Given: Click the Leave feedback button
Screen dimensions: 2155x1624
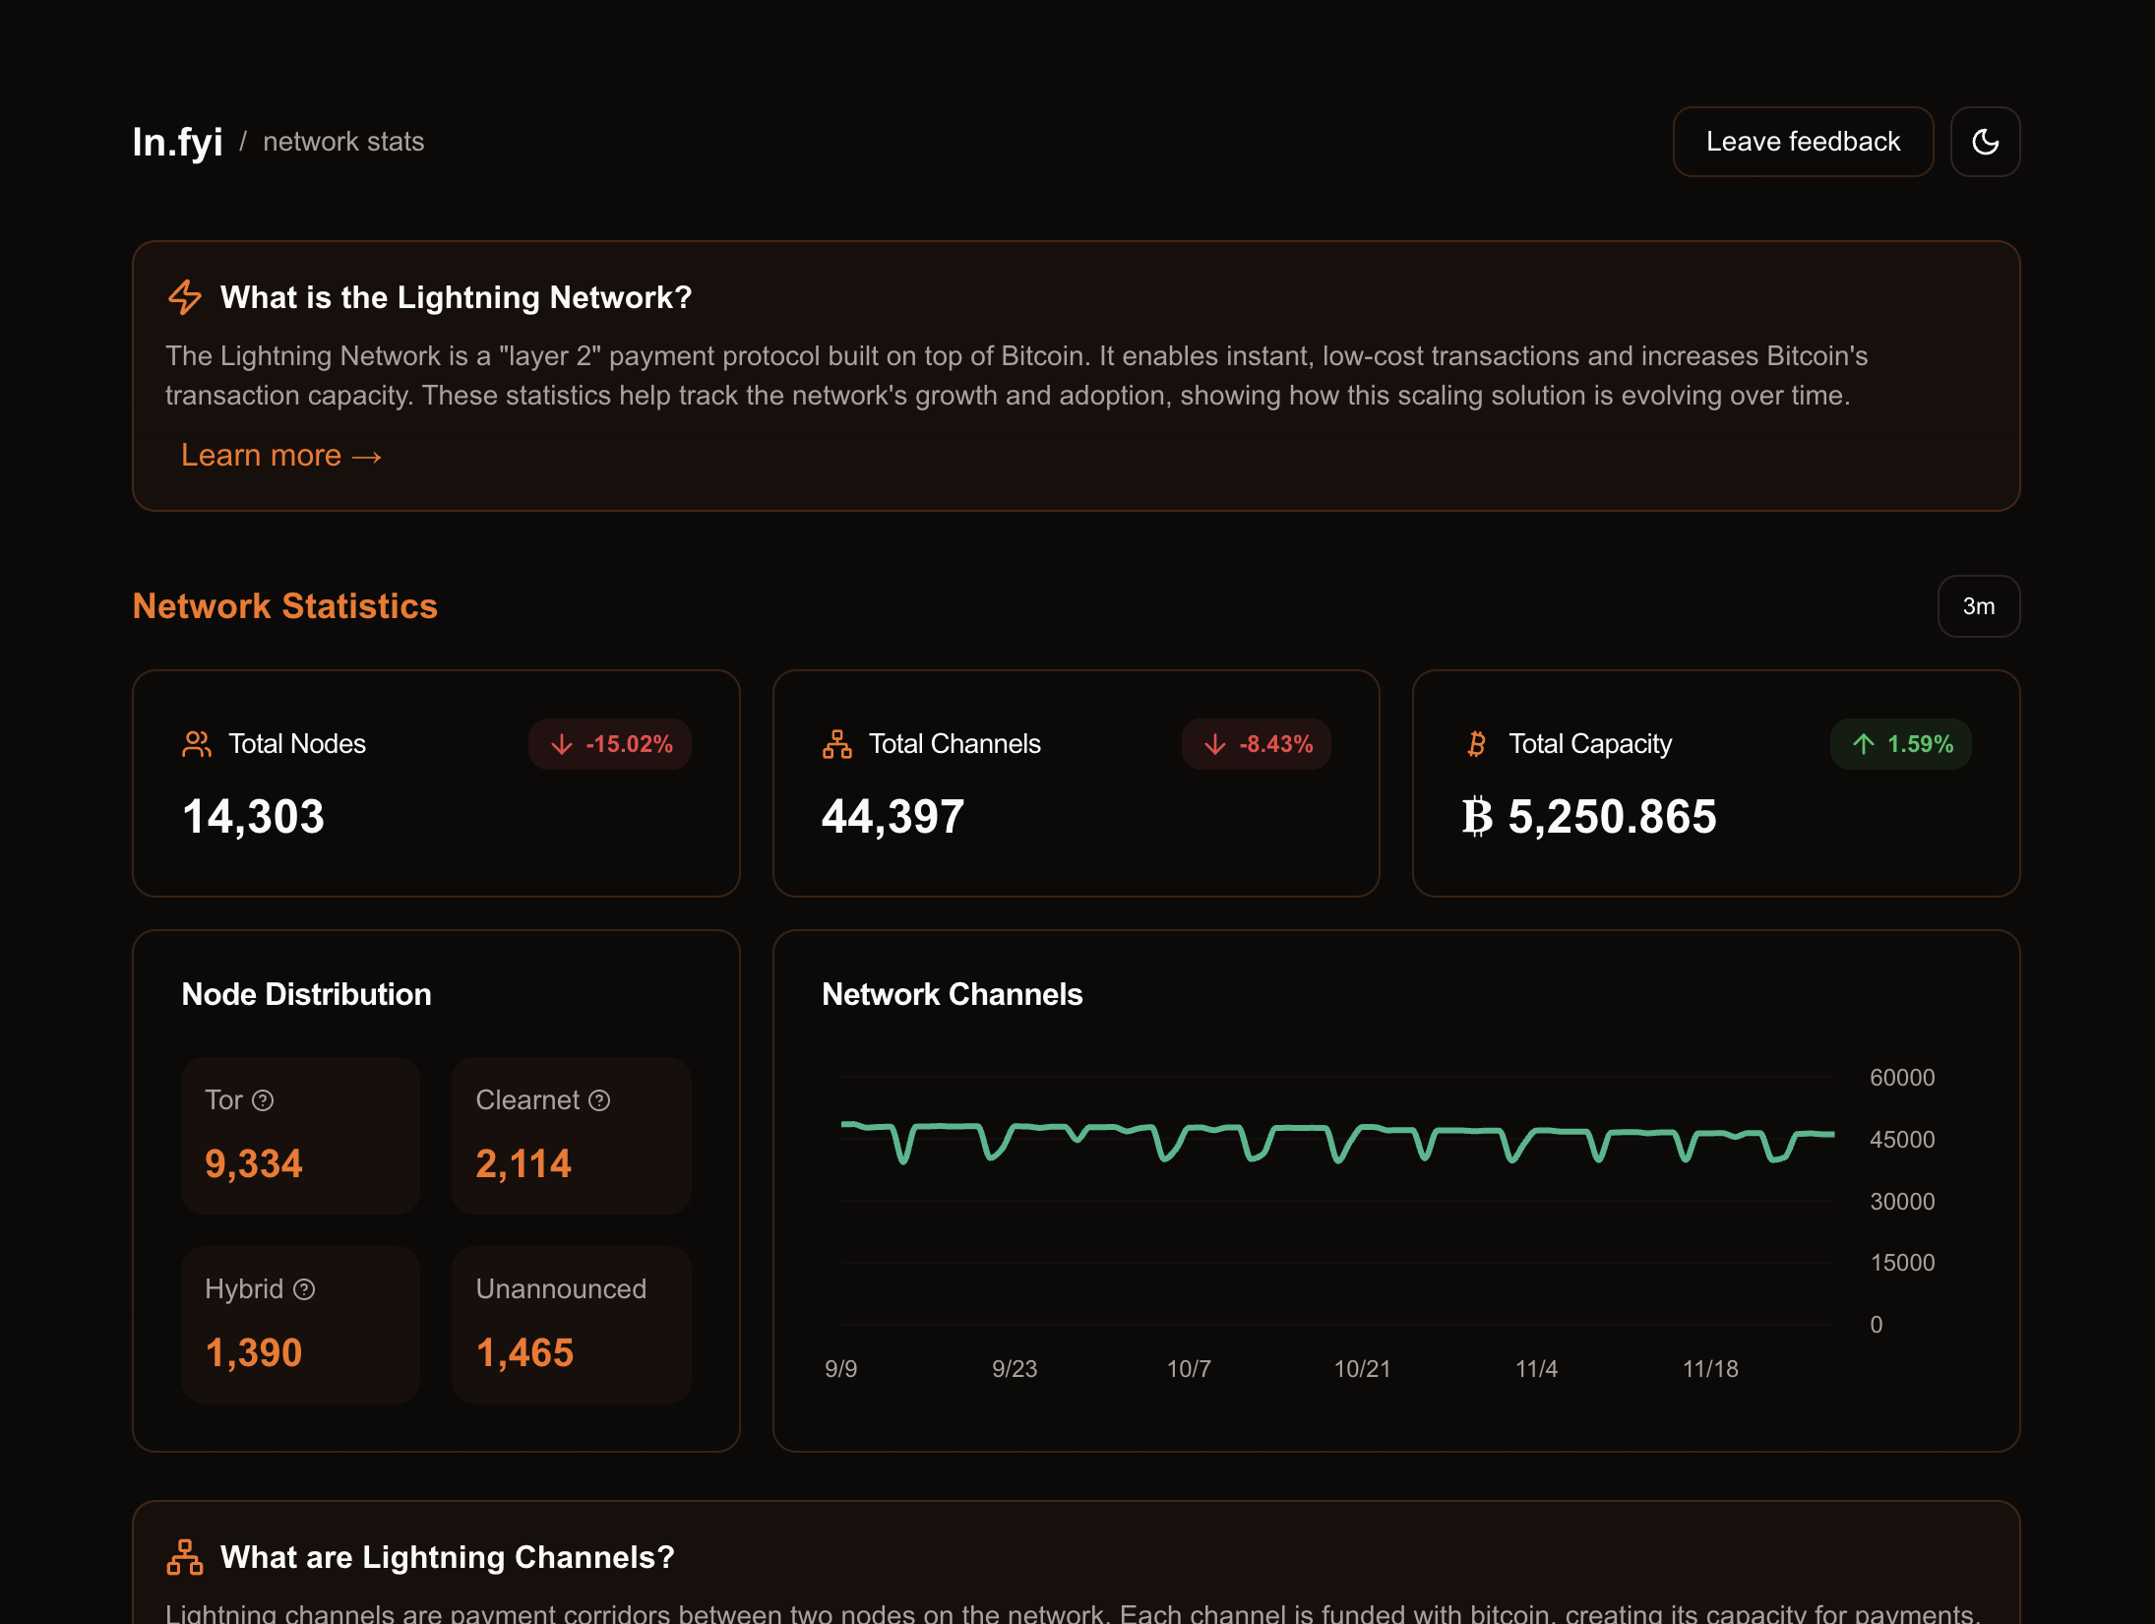Looking at the screenshot, I should tap(1803, 142).
